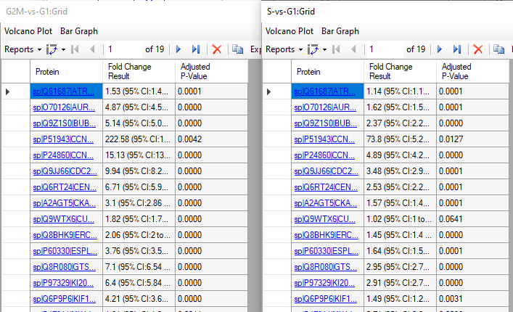Jump to last page in G2M-vs-G1 grid
Viewport: 513px width, 312px height.
196,49
